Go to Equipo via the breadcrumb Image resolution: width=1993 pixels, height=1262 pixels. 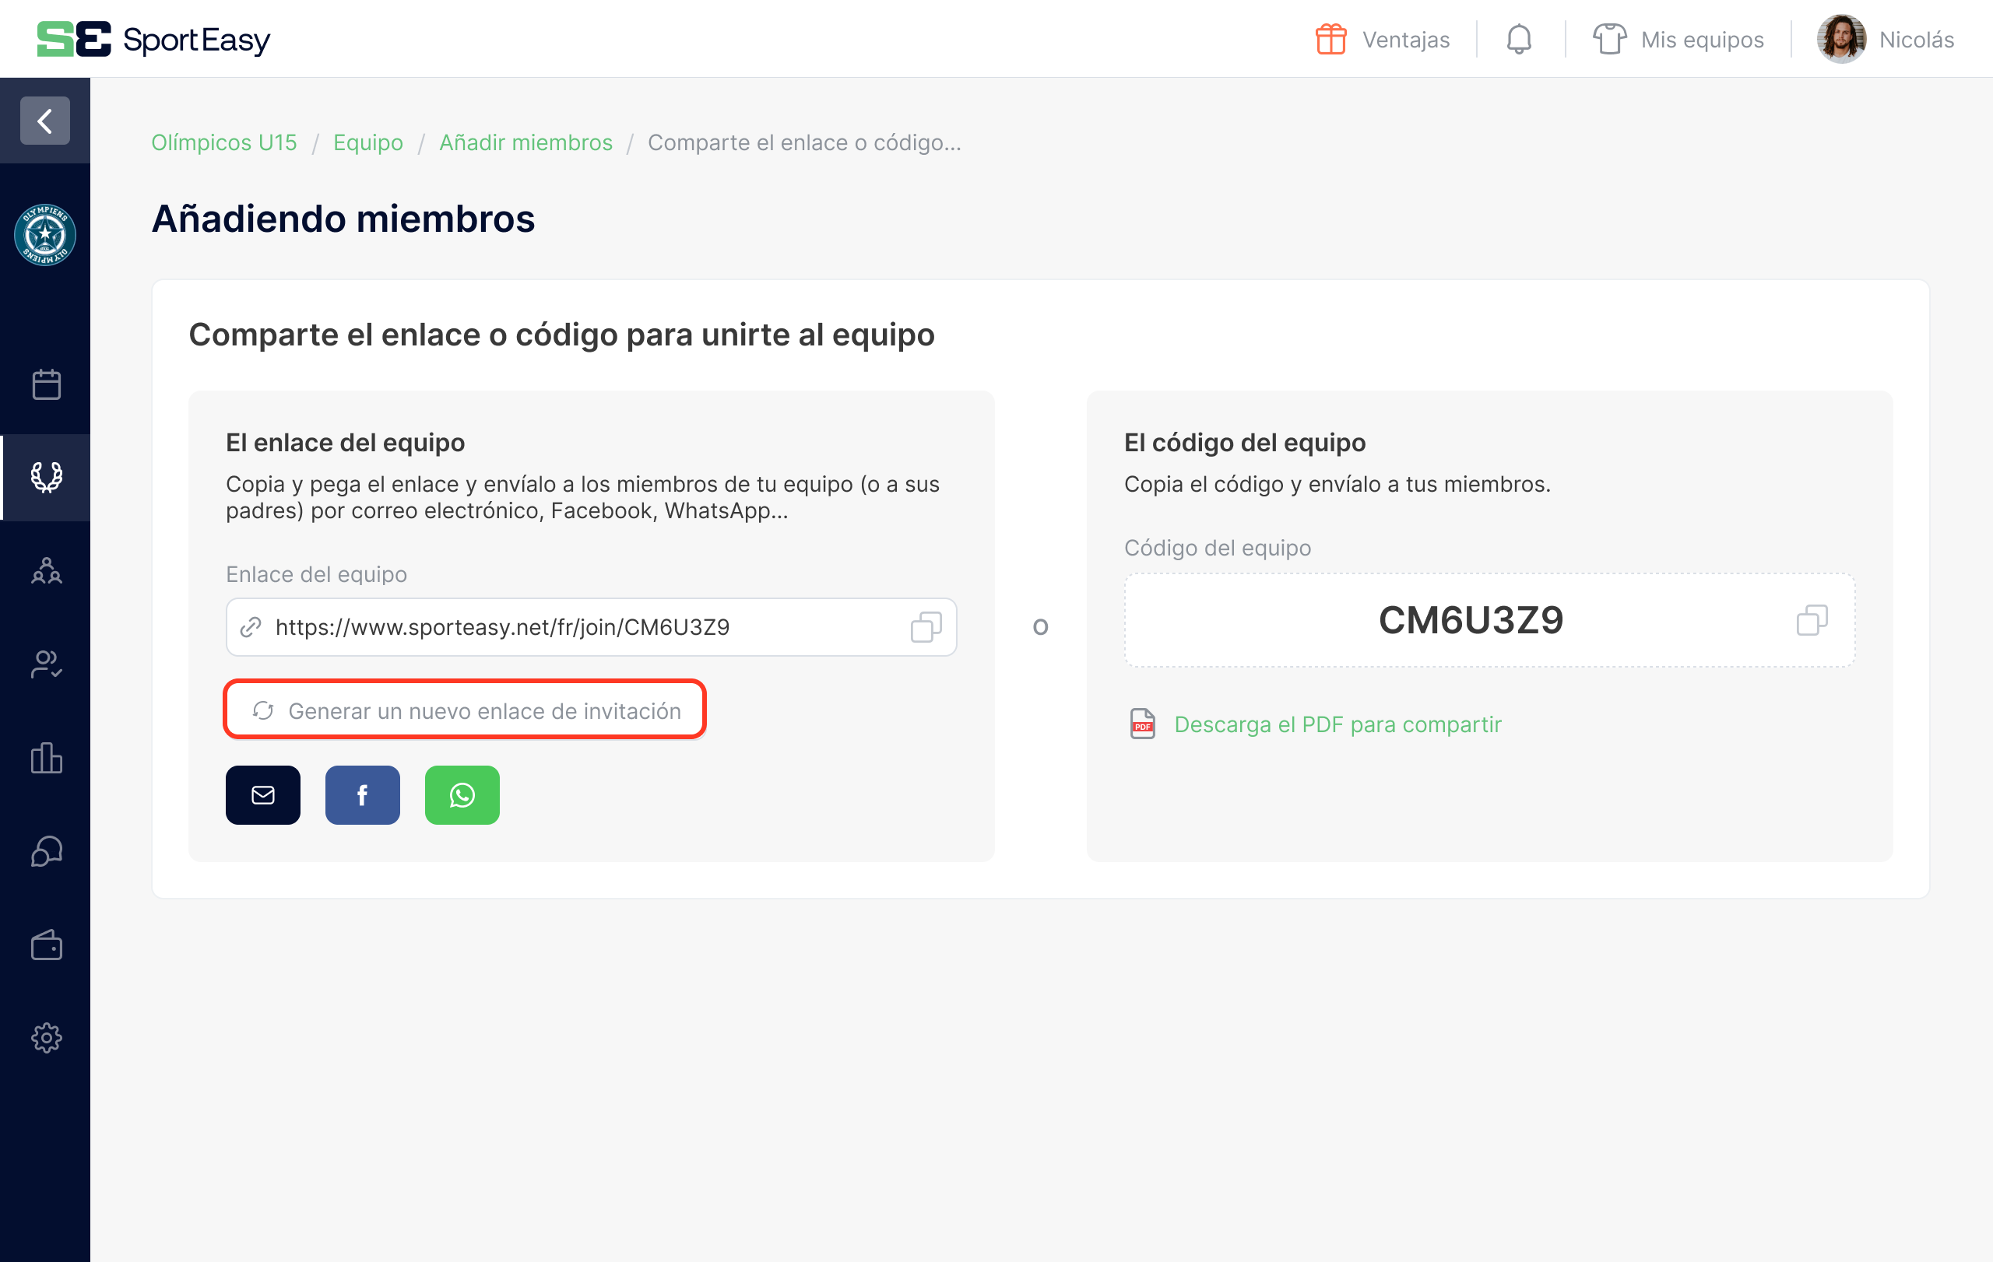point(368,142)
